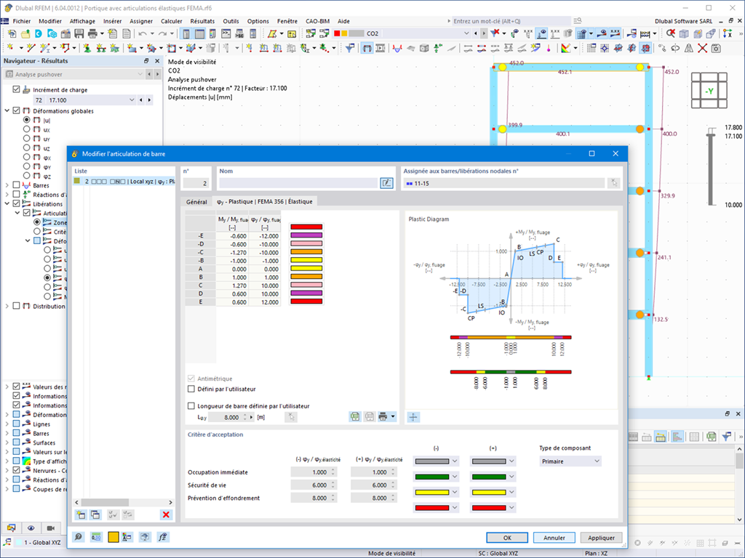This screenshot has height=558, width=745.
Task: Click the save (floppy disk) toolbar icon
Action: click(79, 33)
